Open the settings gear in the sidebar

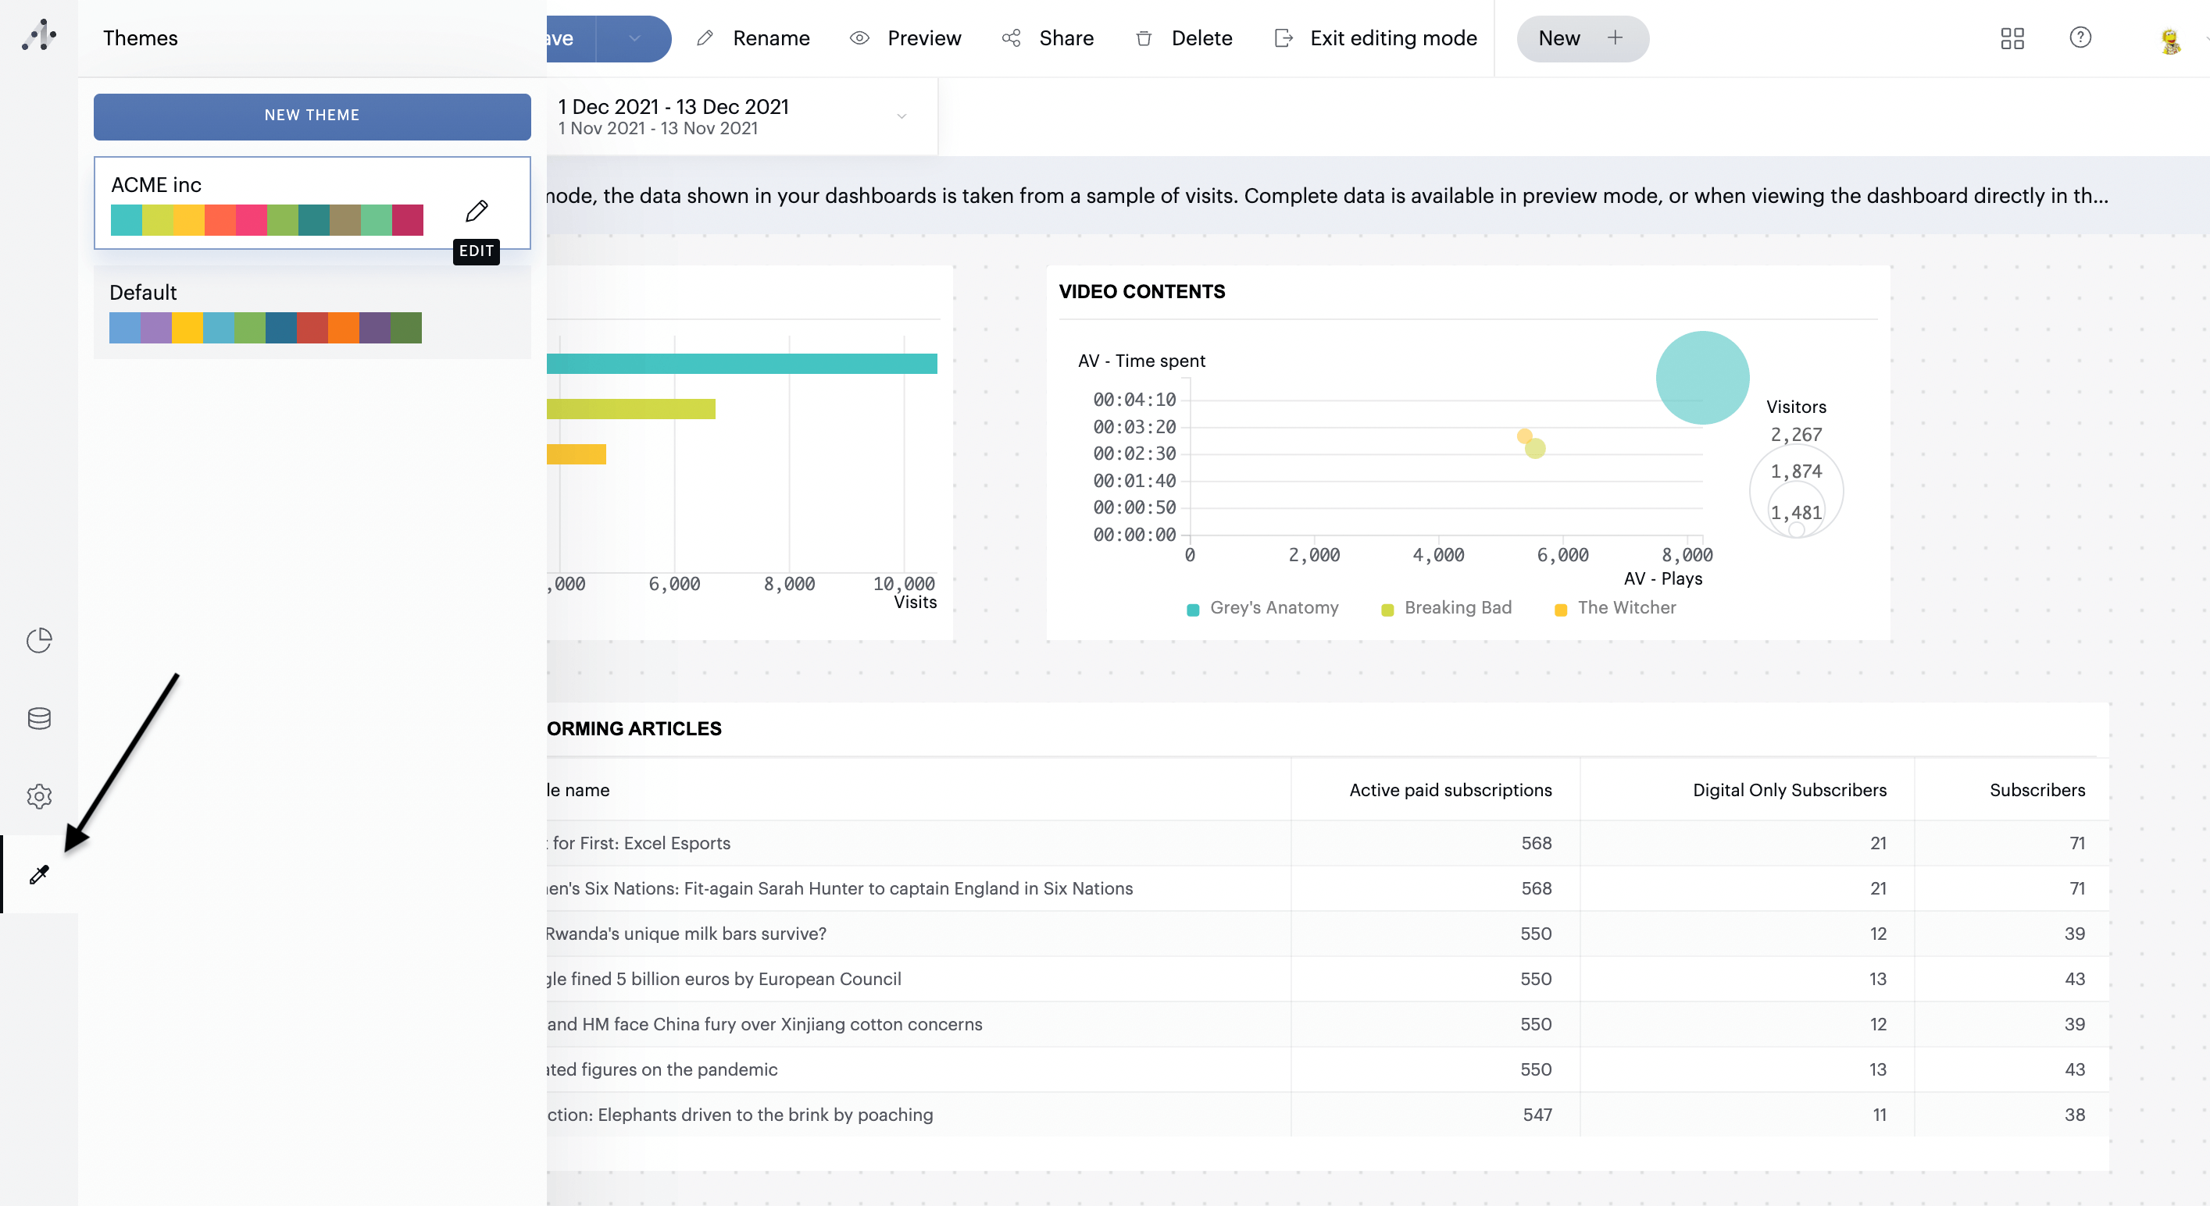pos(38,796)
